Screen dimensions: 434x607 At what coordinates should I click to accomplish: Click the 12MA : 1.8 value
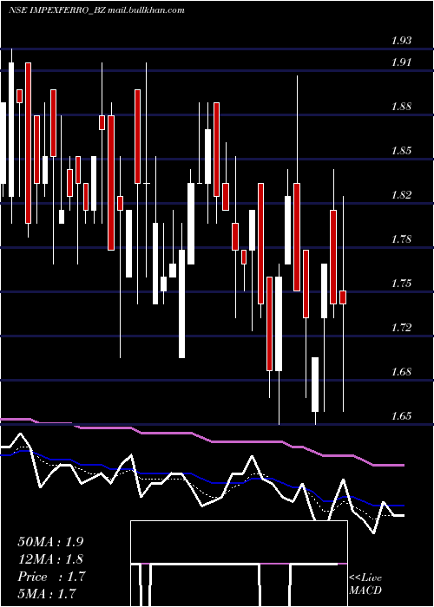50,559
